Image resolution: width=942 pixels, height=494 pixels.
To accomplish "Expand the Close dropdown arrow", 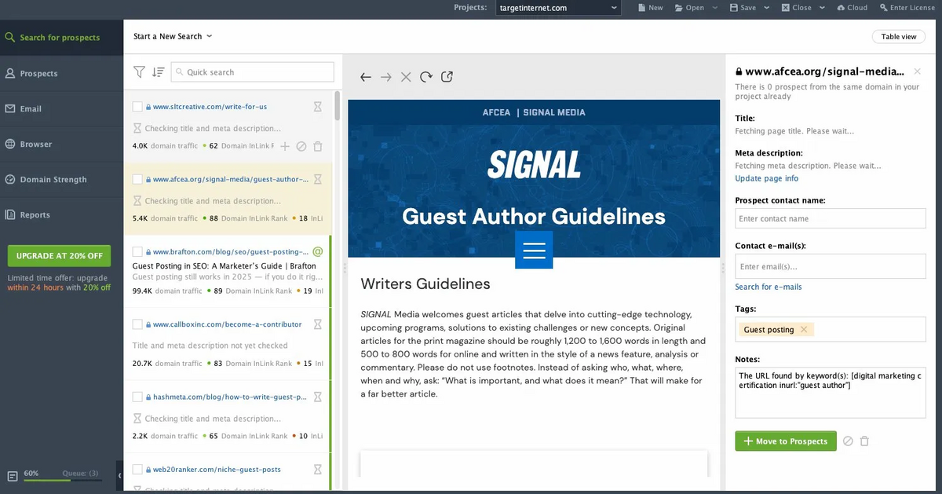I will [822, 8].
